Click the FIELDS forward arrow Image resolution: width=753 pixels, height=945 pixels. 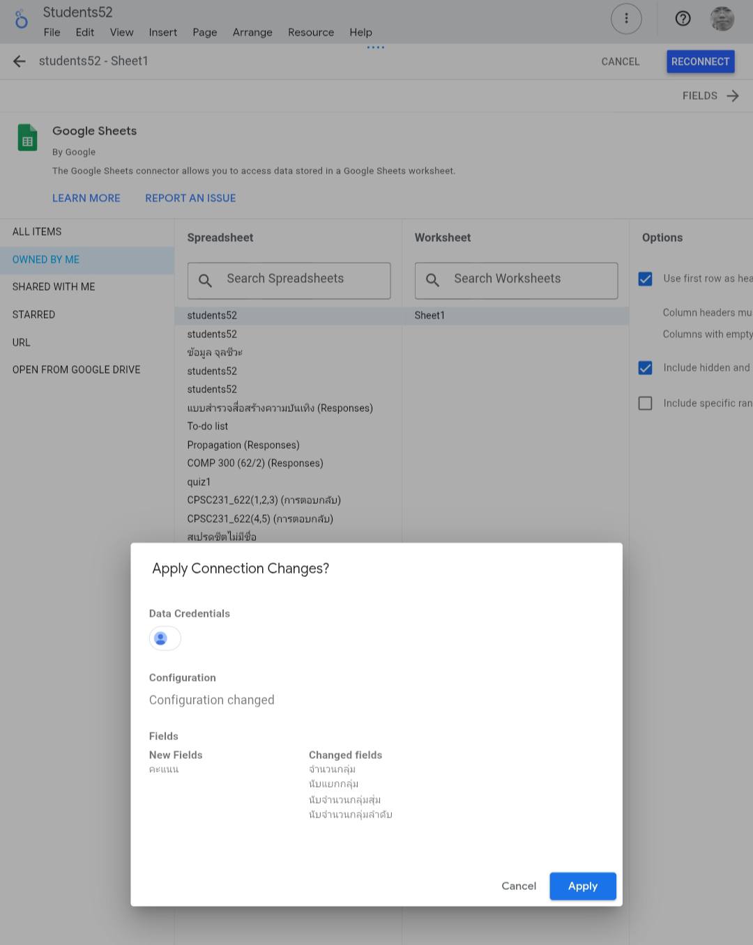coord(732,96)
